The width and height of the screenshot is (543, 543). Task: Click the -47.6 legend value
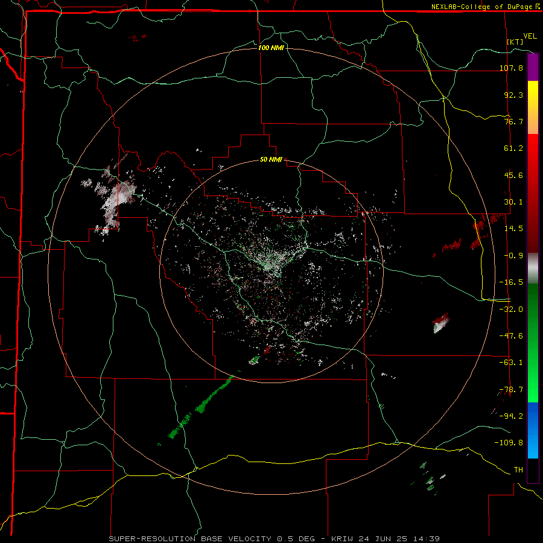512,336
